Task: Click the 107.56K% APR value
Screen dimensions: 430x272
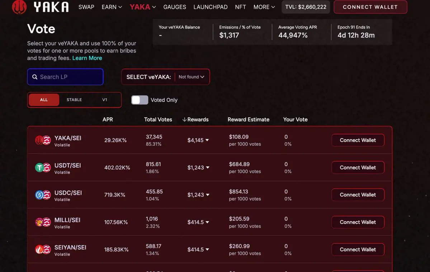Action: [116, 222]
